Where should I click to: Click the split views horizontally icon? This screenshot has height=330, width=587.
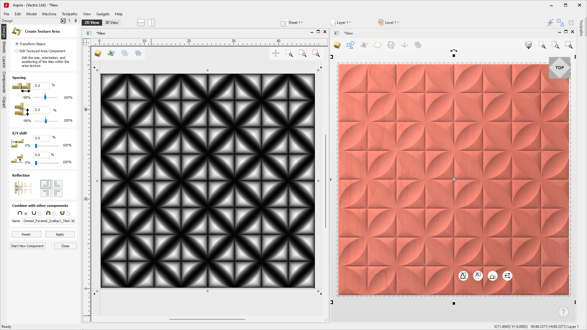click(x=141, y=23)
